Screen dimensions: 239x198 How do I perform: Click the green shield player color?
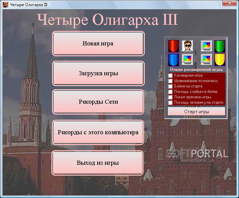[x=220, y=46]
